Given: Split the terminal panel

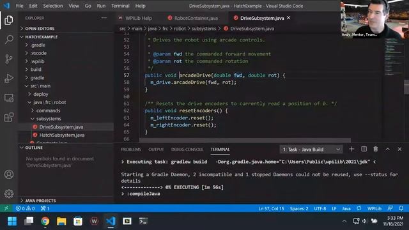Looking at the screenshot, I should click(x=364, y=149).
